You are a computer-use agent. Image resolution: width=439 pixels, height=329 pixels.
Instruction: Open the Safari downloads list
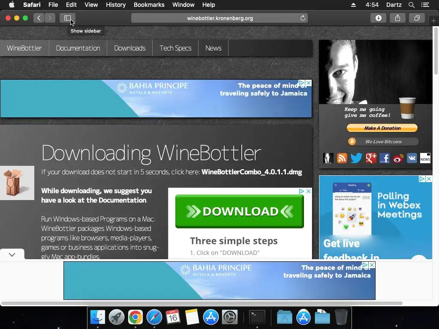coord(378,18)
